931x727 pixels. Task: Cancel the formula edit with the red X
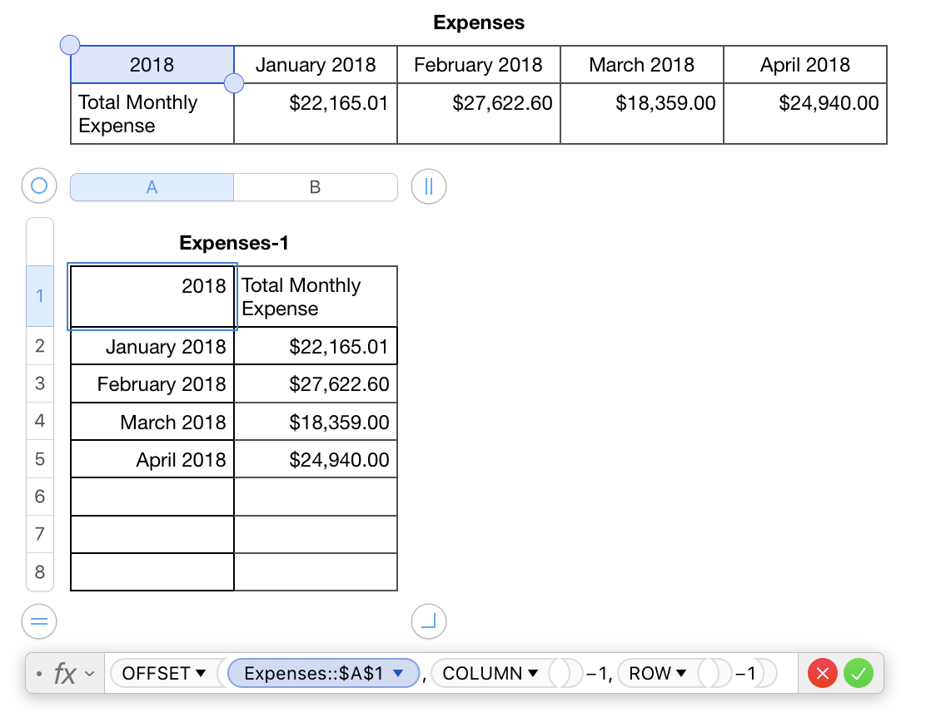(x=823, y=673)
